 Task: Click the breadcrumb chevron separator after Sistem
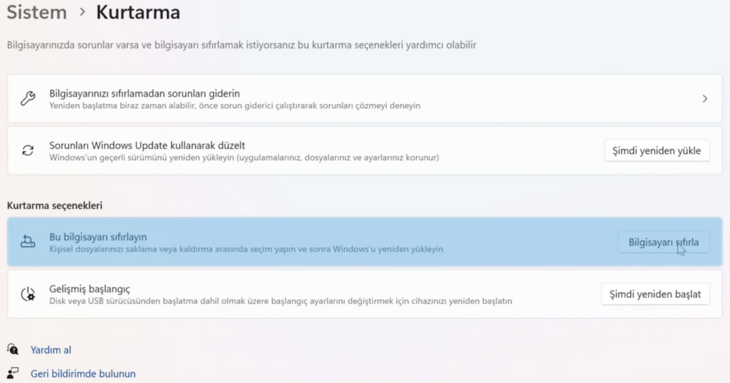82,11
